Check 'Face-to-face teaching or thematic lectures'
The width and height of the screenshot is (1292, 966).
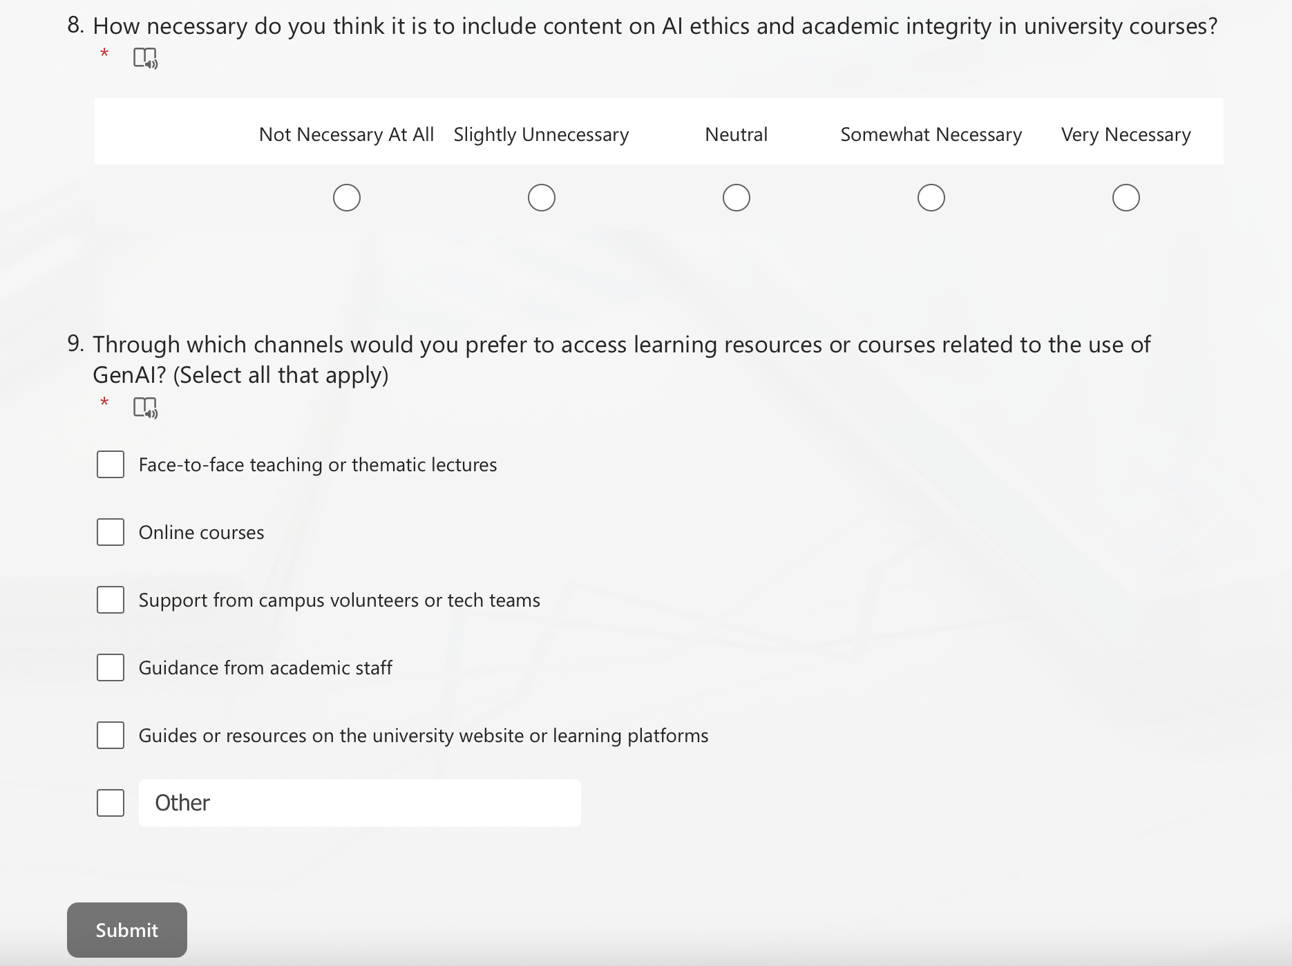(111, 464)
